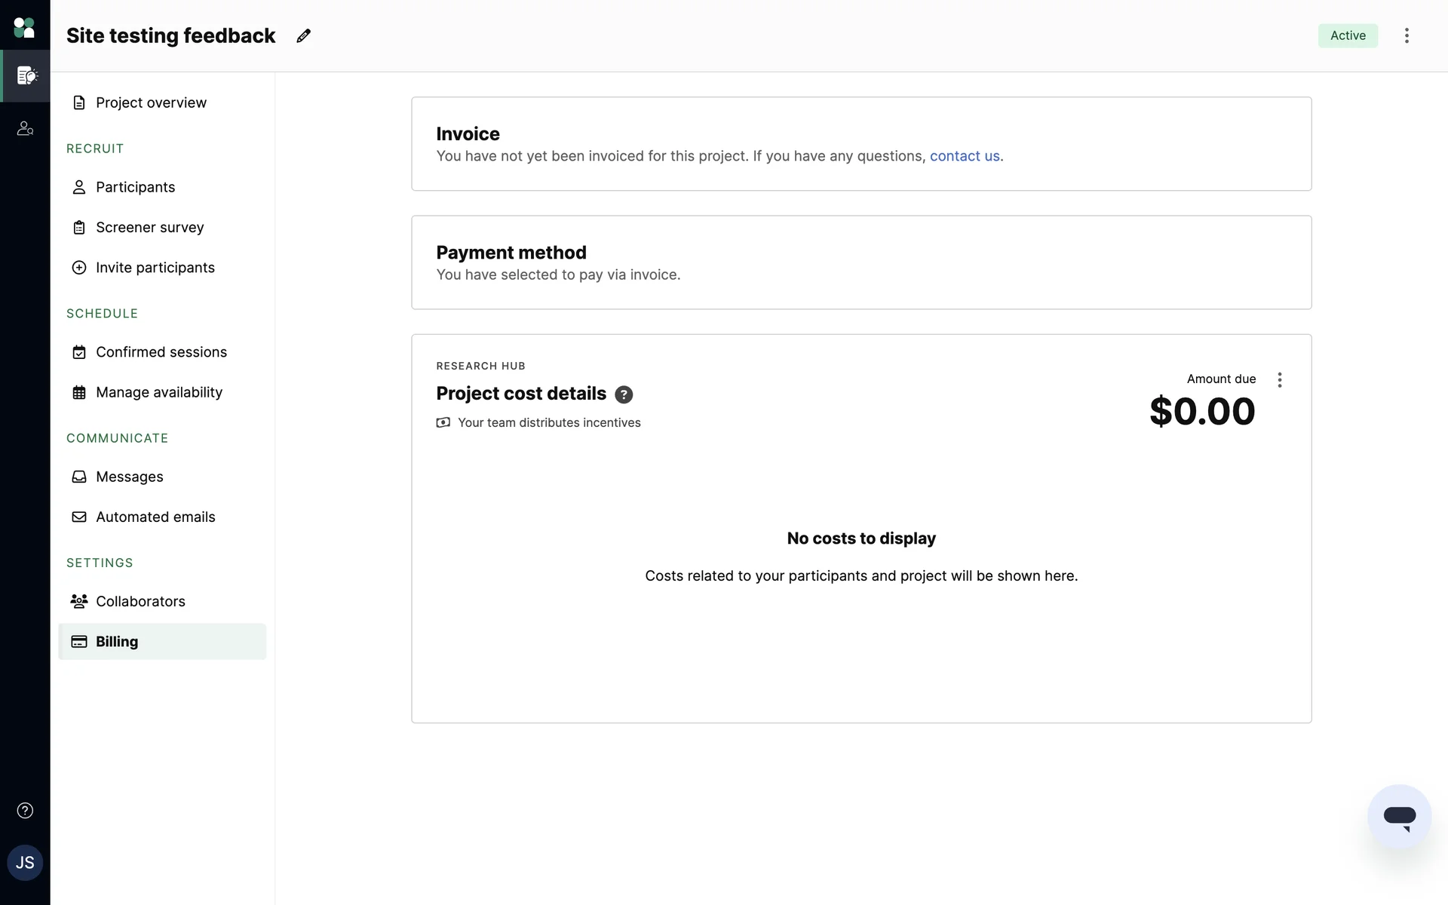This screenshot has width=1448, height=905.
Task: Open the JS user avatar menu
Action: (25, 863)
